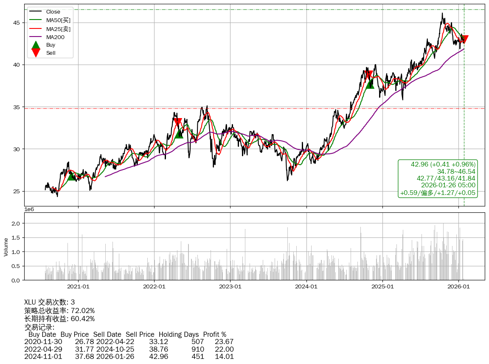Toggle the MA25[卖] legend entry
This screenshot has width=489, height=364.
(x=58, y=28)
